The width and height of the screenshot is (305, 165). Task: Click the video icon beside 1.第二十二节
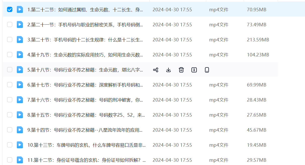(20, 10)
